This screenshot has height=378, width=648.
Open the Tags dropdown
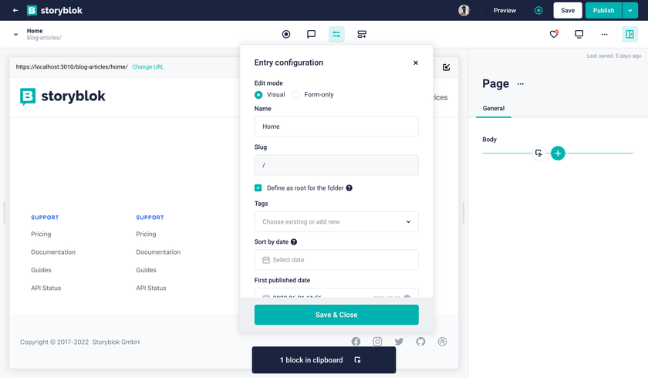(x=336, y=221)
